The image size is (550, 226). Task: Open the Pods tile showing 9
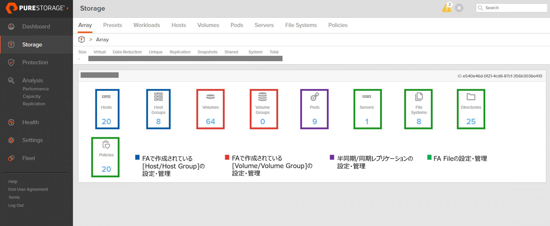pos(314,109)
